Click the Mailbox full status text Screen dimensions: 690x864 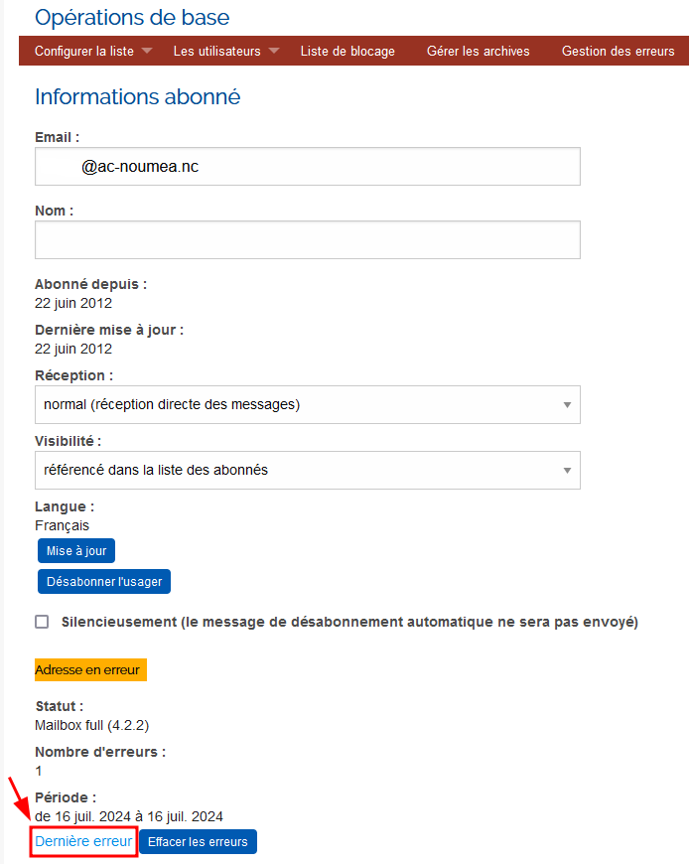(x=92, y=725)
